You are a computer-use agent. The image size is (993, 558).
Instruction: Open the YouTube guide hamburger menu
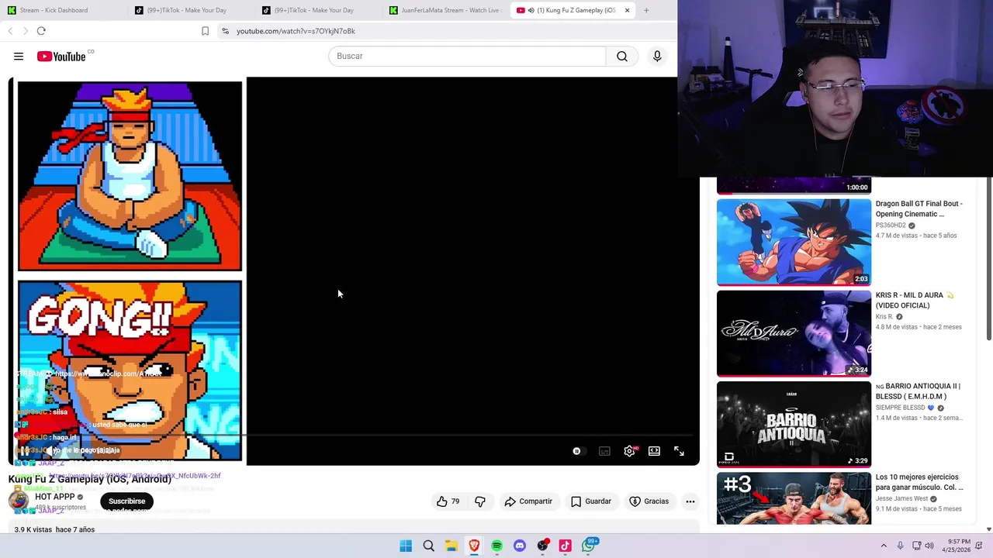pos(19,56)
